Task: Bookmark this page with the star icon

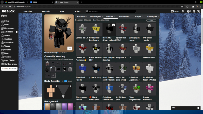Action: click(182, 7)
